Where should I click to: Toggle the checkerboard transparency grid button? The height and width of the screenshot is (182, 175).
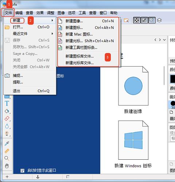pos(137,20)
